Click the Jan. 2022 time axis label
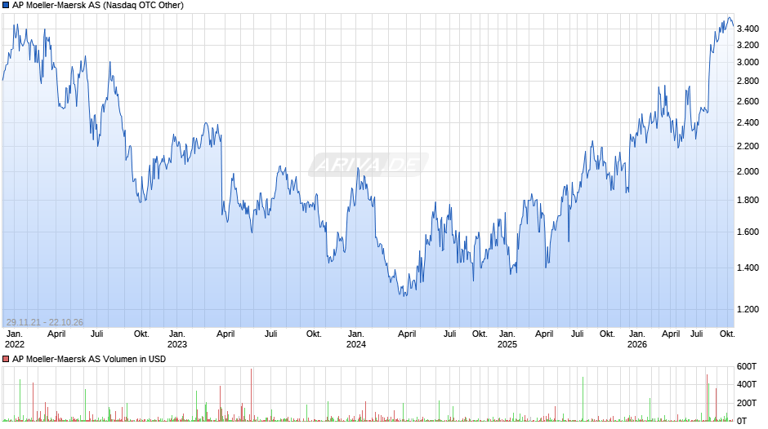768x429 pixels. point(14,339)
